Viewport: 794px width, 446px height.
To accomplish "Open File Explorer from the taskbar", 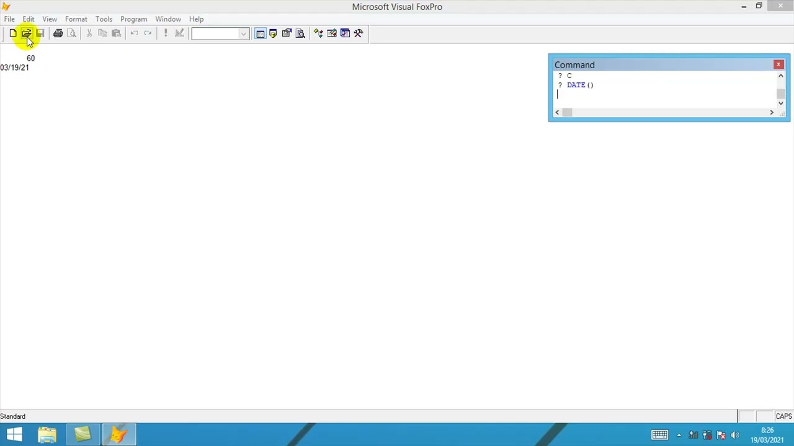I will pyautogui.click(x=47, y=435).
